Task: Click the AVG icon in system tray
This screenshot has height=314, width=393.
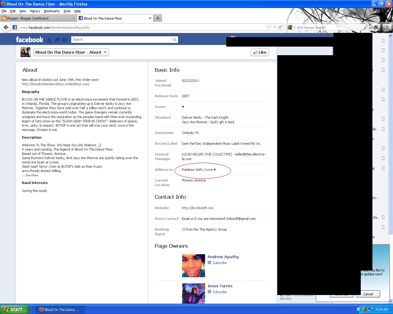Action: pyautogui.click(x=364, y=309)
